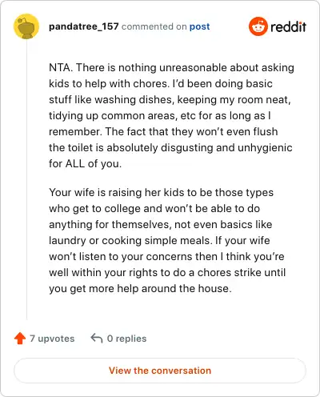Click the line "the toilet is absolutely disgusting"

170,148
